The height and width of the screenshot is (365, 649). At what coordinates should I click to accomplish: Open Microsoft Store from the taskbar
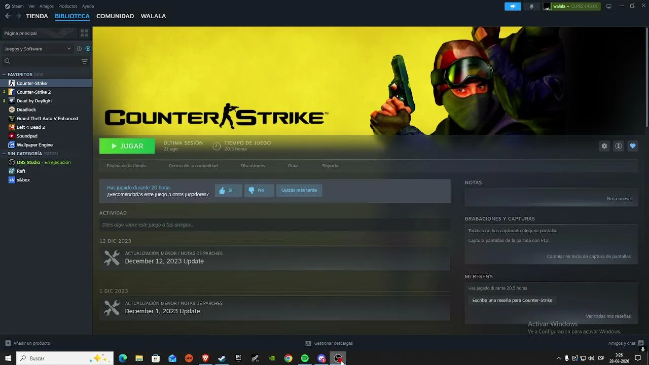(x=156, y=358)
